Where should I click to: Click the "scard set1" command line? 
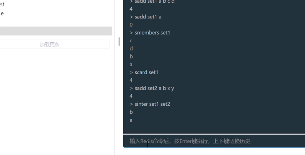(x=144, y=72)
